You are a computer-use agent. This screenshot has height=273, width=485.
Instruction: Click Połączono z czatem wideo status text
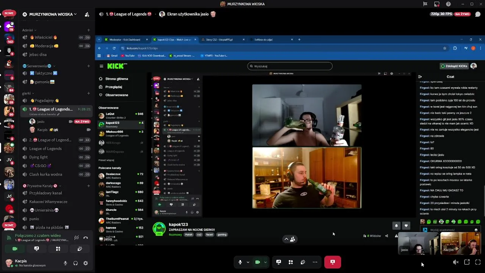[x=38, y=235]
